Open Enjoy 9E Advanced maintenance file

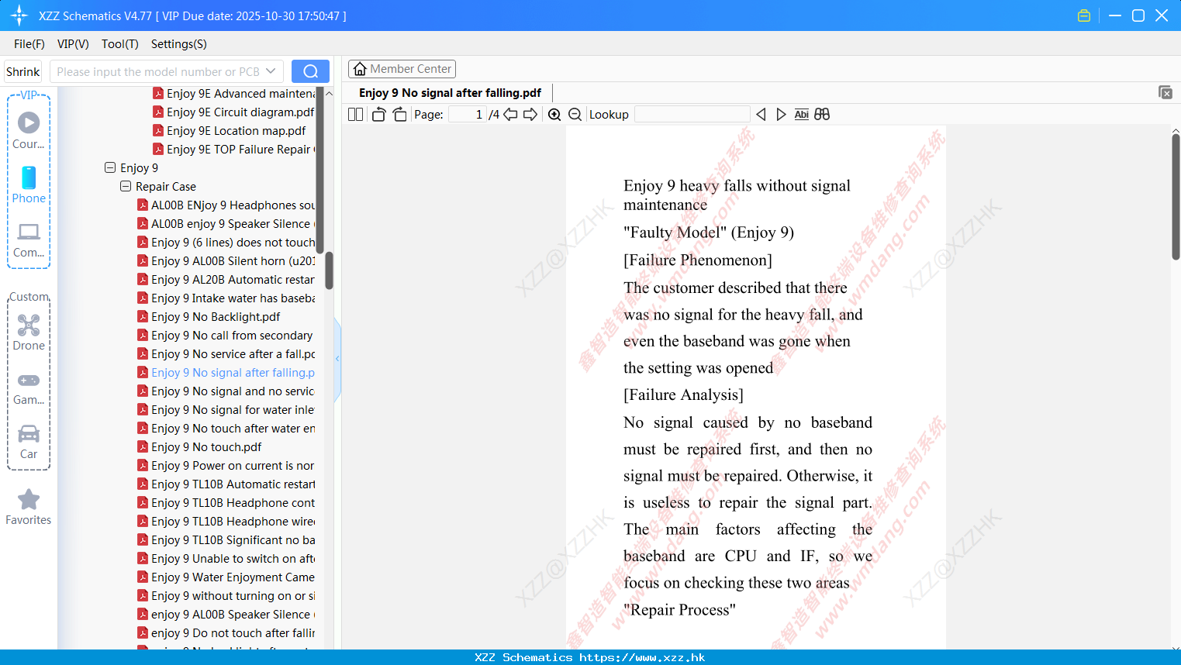pyautogui.click(x=233, y=93)
